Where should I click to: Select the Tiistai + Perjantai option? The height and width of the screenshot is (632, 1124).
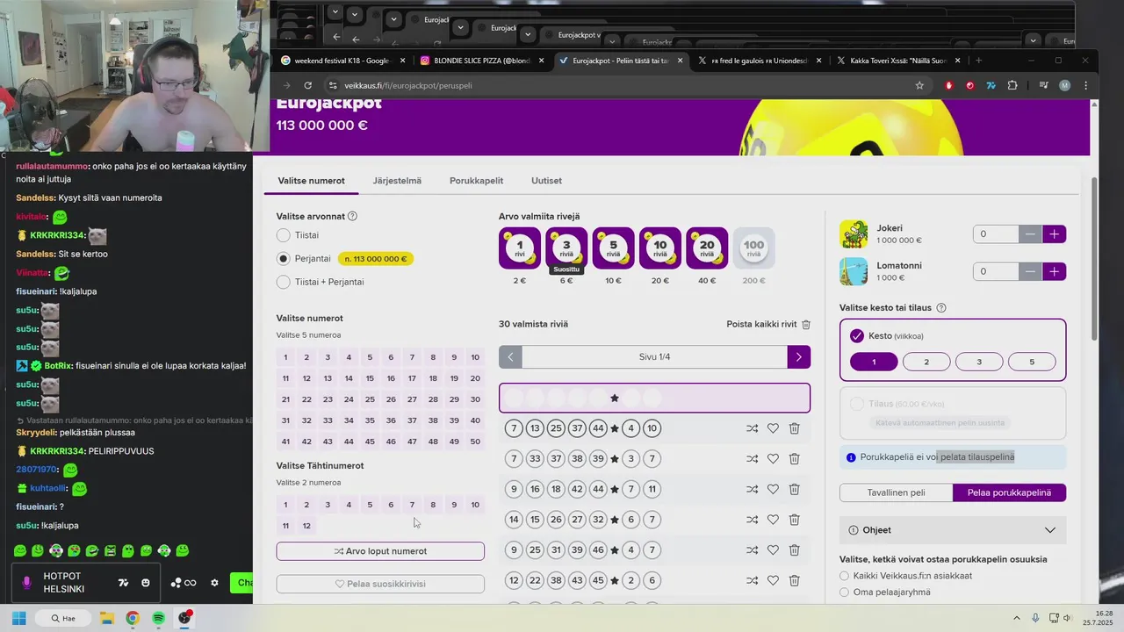(283, 282)
